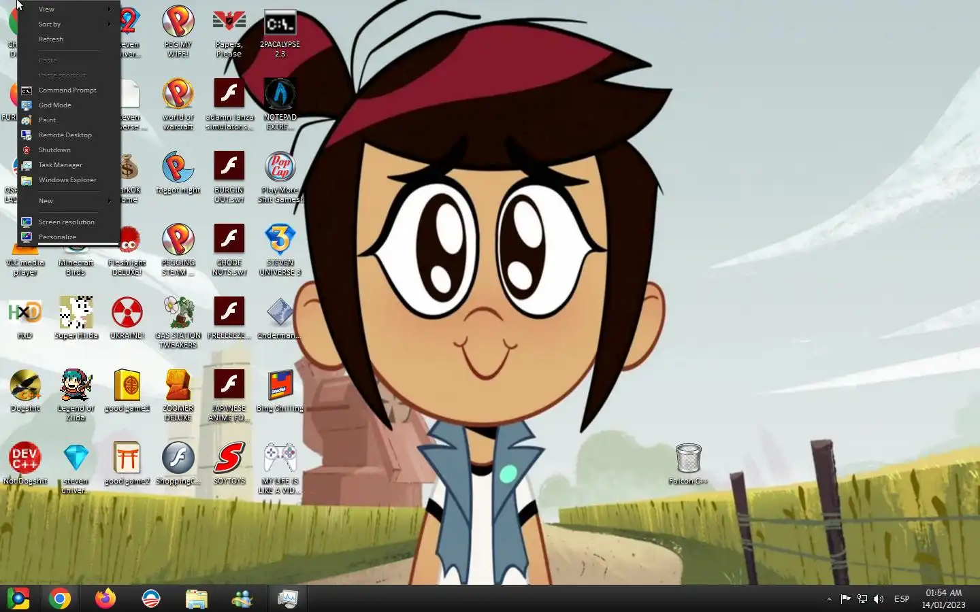Select the Enderman... desktop icon
The image size is (980, 612).
pyautogui.click(x=280, y=318)
